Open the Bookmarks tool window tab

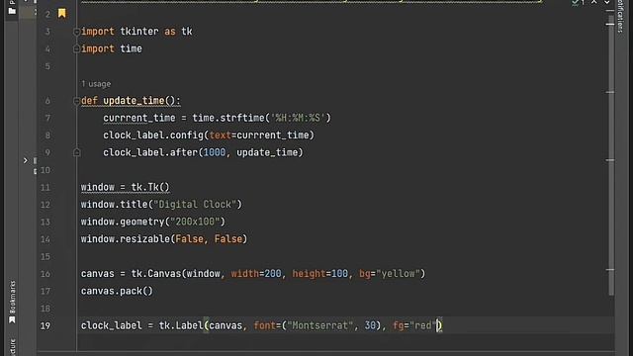point(12,302)
